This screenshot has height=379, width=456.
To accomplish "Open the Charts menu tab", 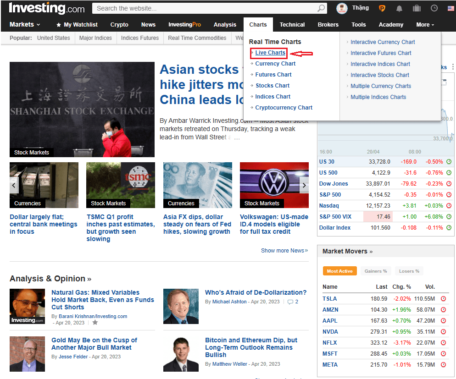I will [258, 25].
